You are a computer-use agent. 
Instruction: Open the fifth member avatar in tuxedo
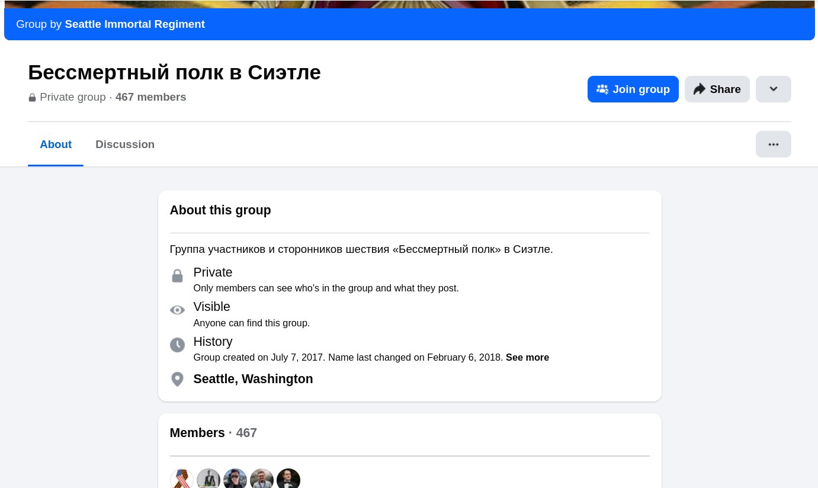[288, 479]
